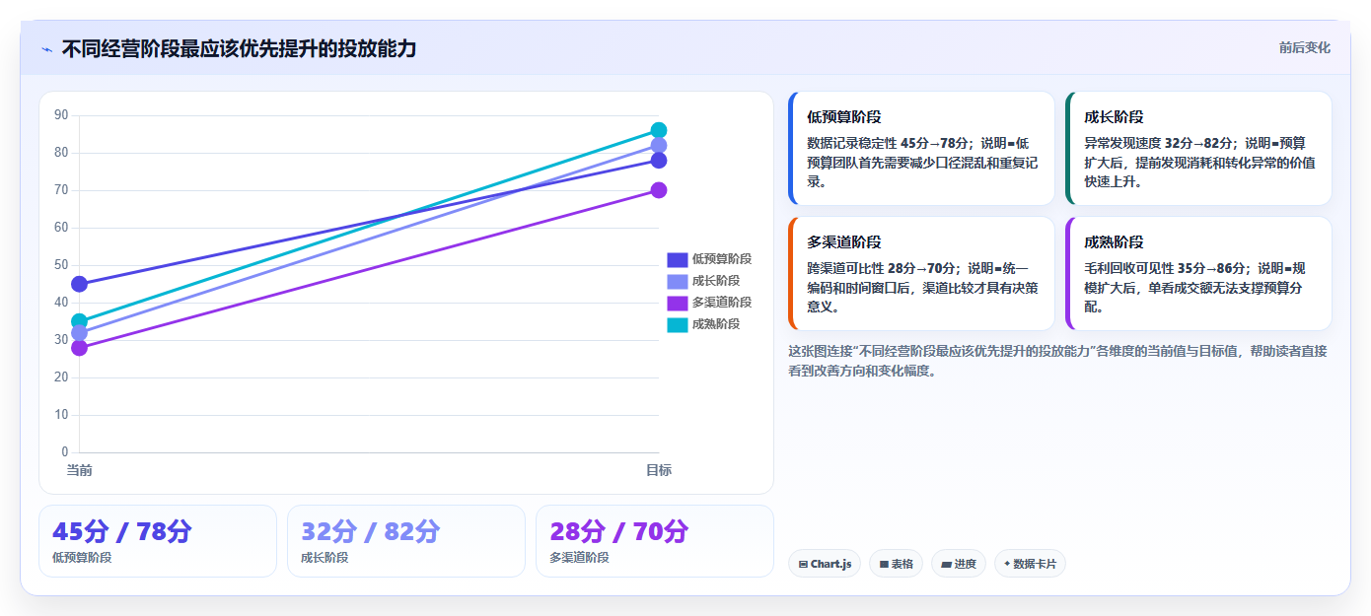Click the 32分 / 82分 stat card
This screenshot has width=1371, height=616.
[x=406, y=541]
